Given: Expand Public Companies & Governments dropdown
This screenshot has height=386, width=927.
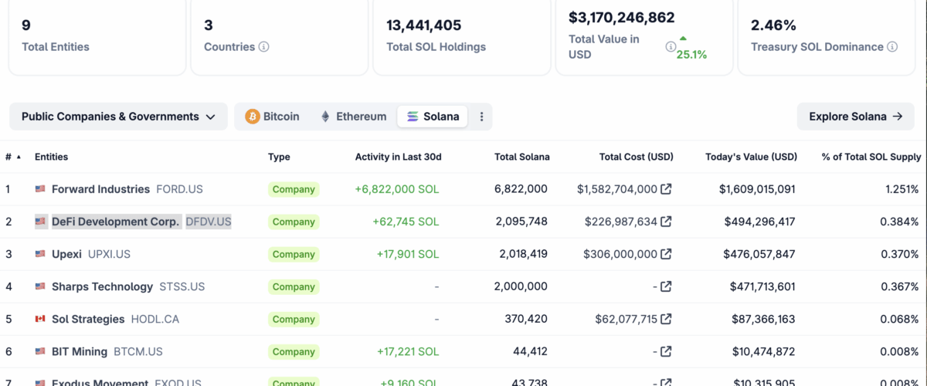Looking at the screenshot, I should click(x=118, y=117).
